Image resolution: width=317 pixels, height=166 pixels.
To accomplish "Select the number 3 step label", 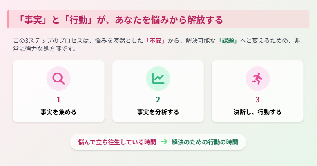I will 257,100.
